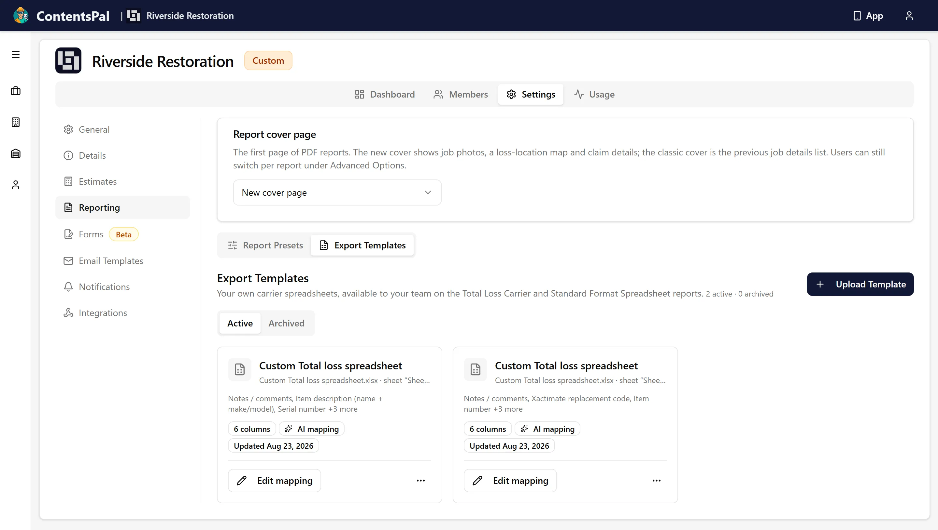Open Email Templates settings section
Image resolution: width=938 pixels, height=530 pixels.
point(123,261)
